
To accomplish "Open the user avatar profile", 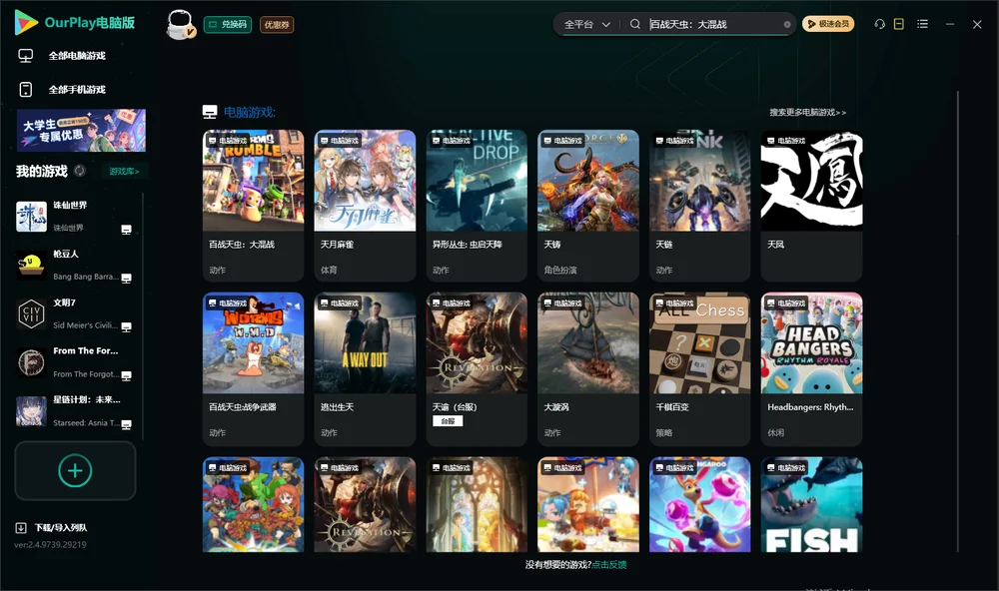I will tap(180, 25).
